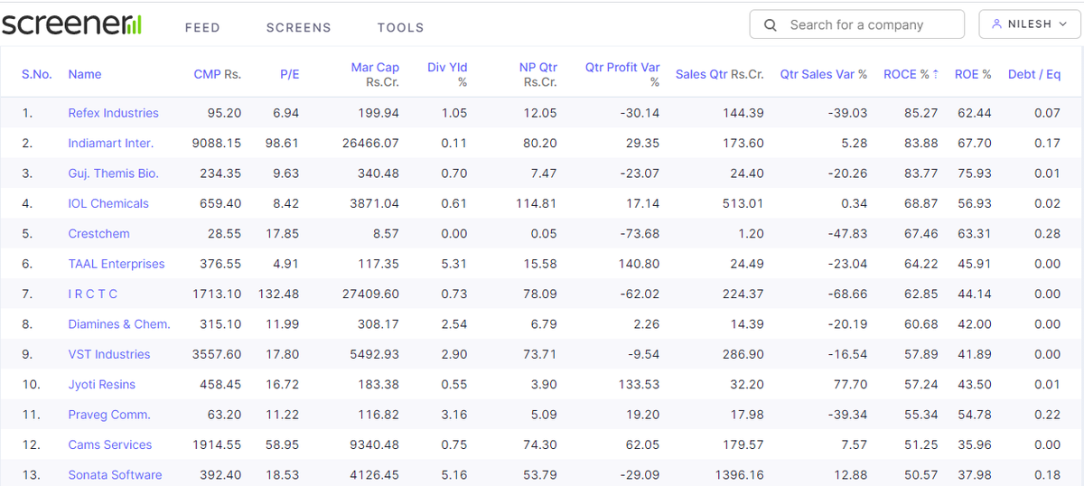Click the sales variation value 77.70
The height and width of the screenshot is (486, 1084).
coord(850,384)
